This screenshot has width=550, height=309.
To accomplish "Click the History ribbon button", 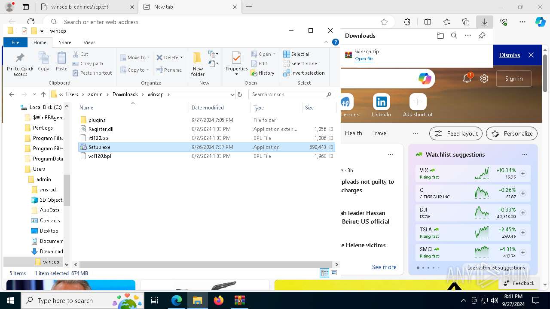I will coord(263,73).
